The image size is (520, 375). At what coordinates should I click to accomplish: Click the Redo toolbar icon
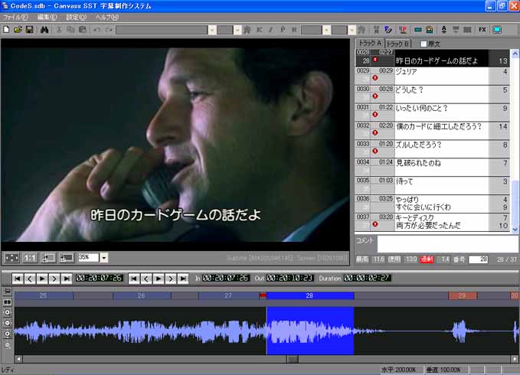(x=109, y=30)
